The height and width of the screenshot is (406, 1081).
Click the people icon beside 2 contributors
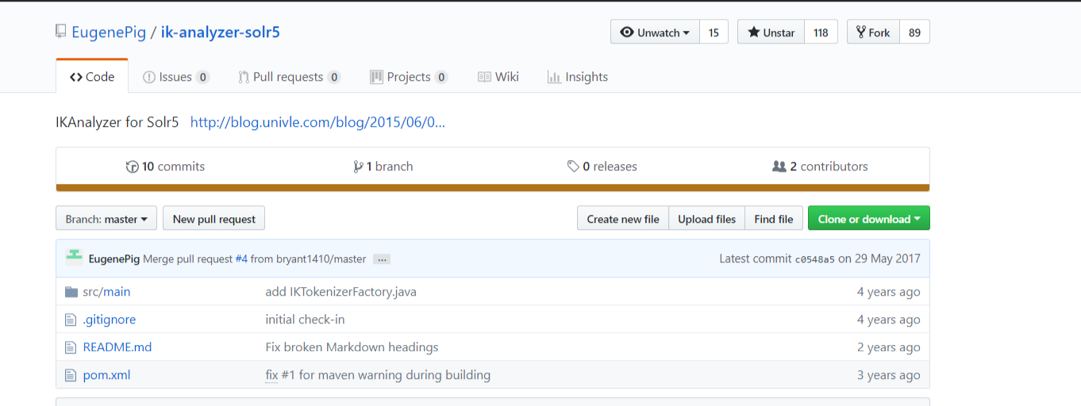[779, 167]
